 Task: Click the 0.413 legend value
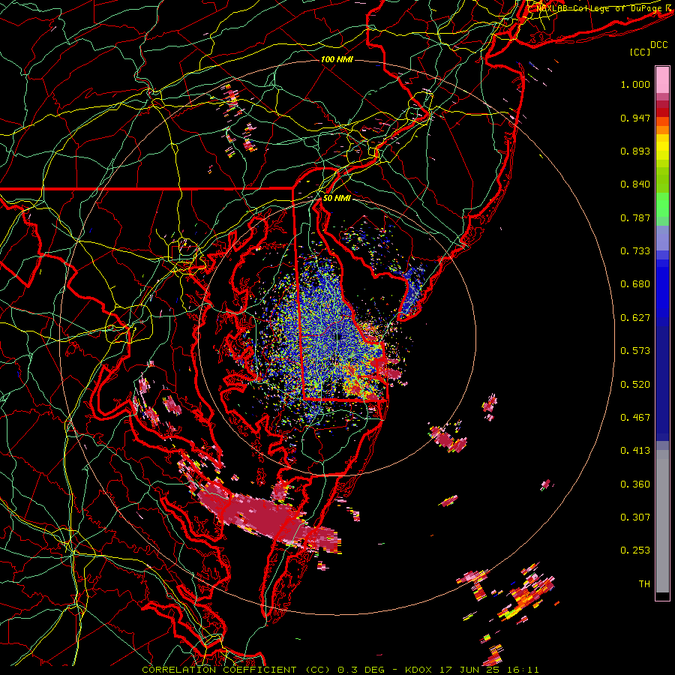pos(635,451)
